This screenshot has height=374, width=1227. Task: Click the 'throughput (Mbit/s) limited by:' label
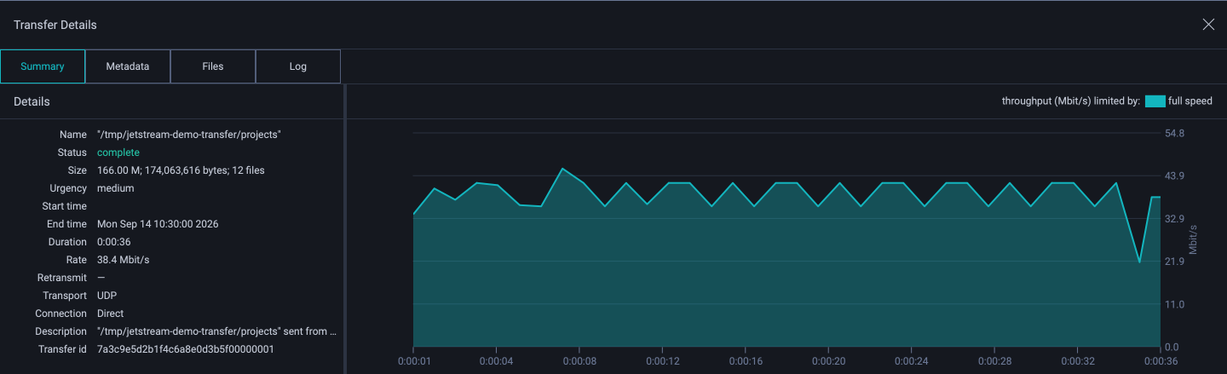tap(1071, 101)
